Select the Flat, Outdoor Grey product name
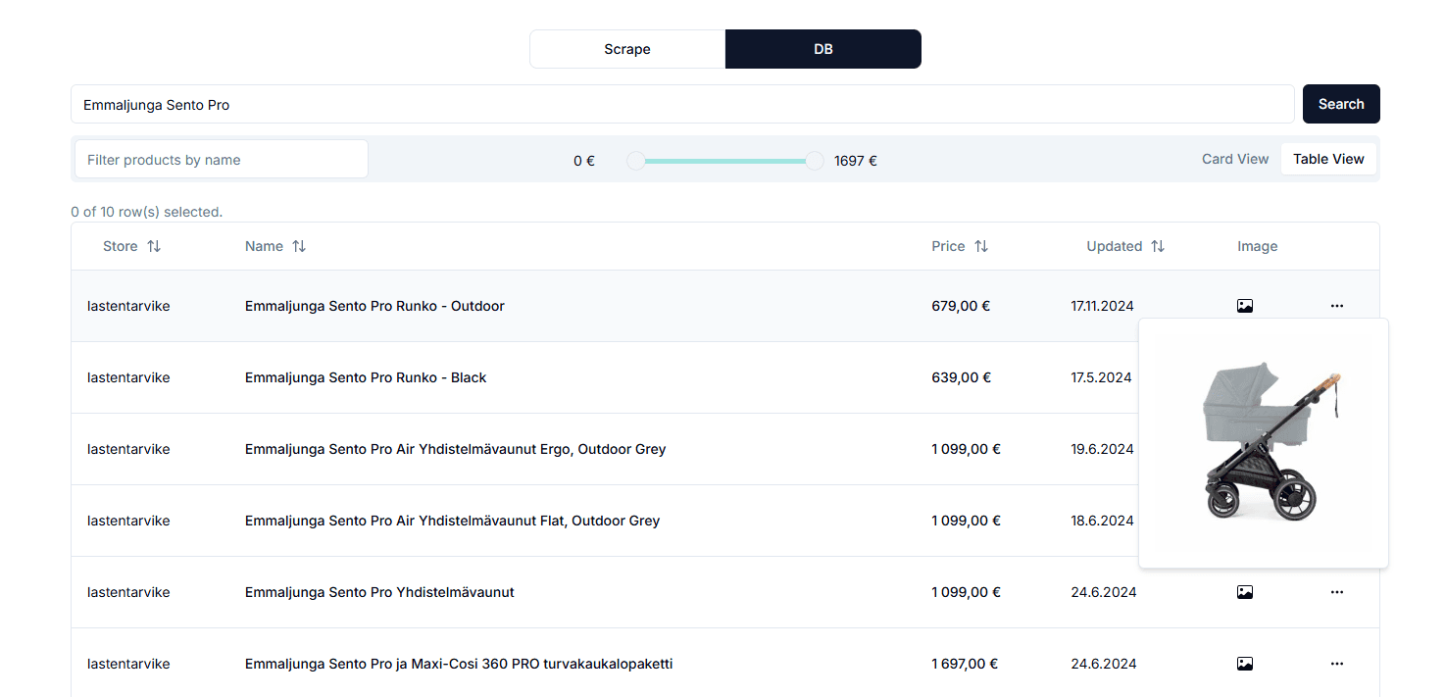Screen dimensions: 1445x697 click(452, 521)
